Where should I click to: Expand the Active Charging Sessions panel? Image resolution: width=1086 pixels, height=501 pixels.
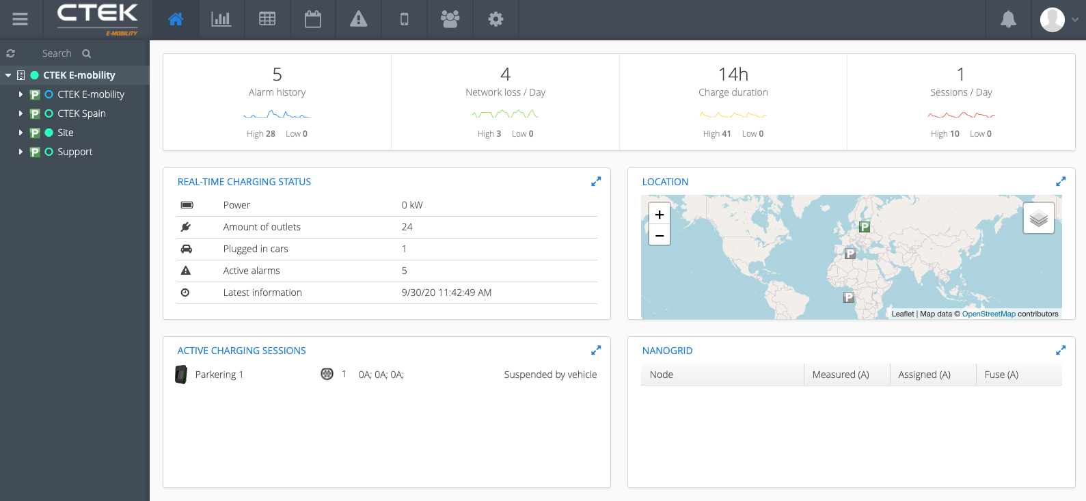pos(596,350)
